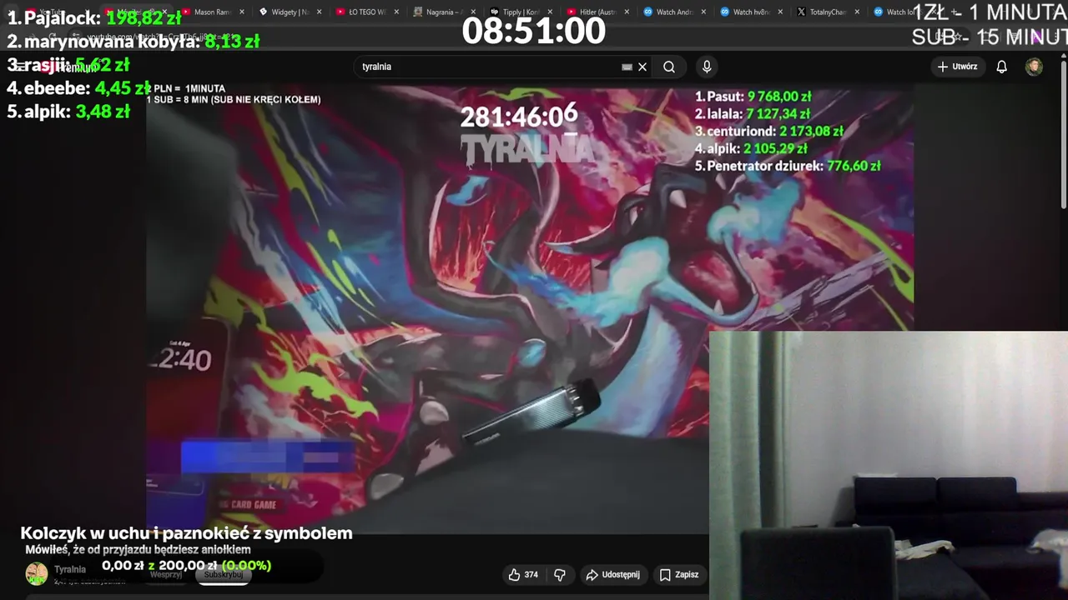Viewport: 1068px width, 600px height.
Task: Like the video with 374 likes
Action: click(x=523, y=574)
